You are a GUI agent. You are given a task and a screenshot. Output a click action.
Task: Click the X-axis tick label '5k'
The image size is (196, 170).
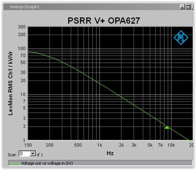coord(150,145)
